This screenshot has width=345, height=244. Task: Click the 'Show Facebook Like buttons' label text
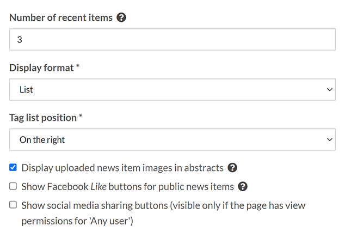[x=127, y=187]
